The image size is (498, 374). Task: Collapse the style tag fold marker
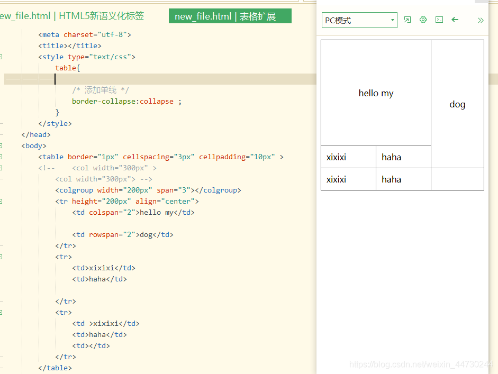click(1, 57)
